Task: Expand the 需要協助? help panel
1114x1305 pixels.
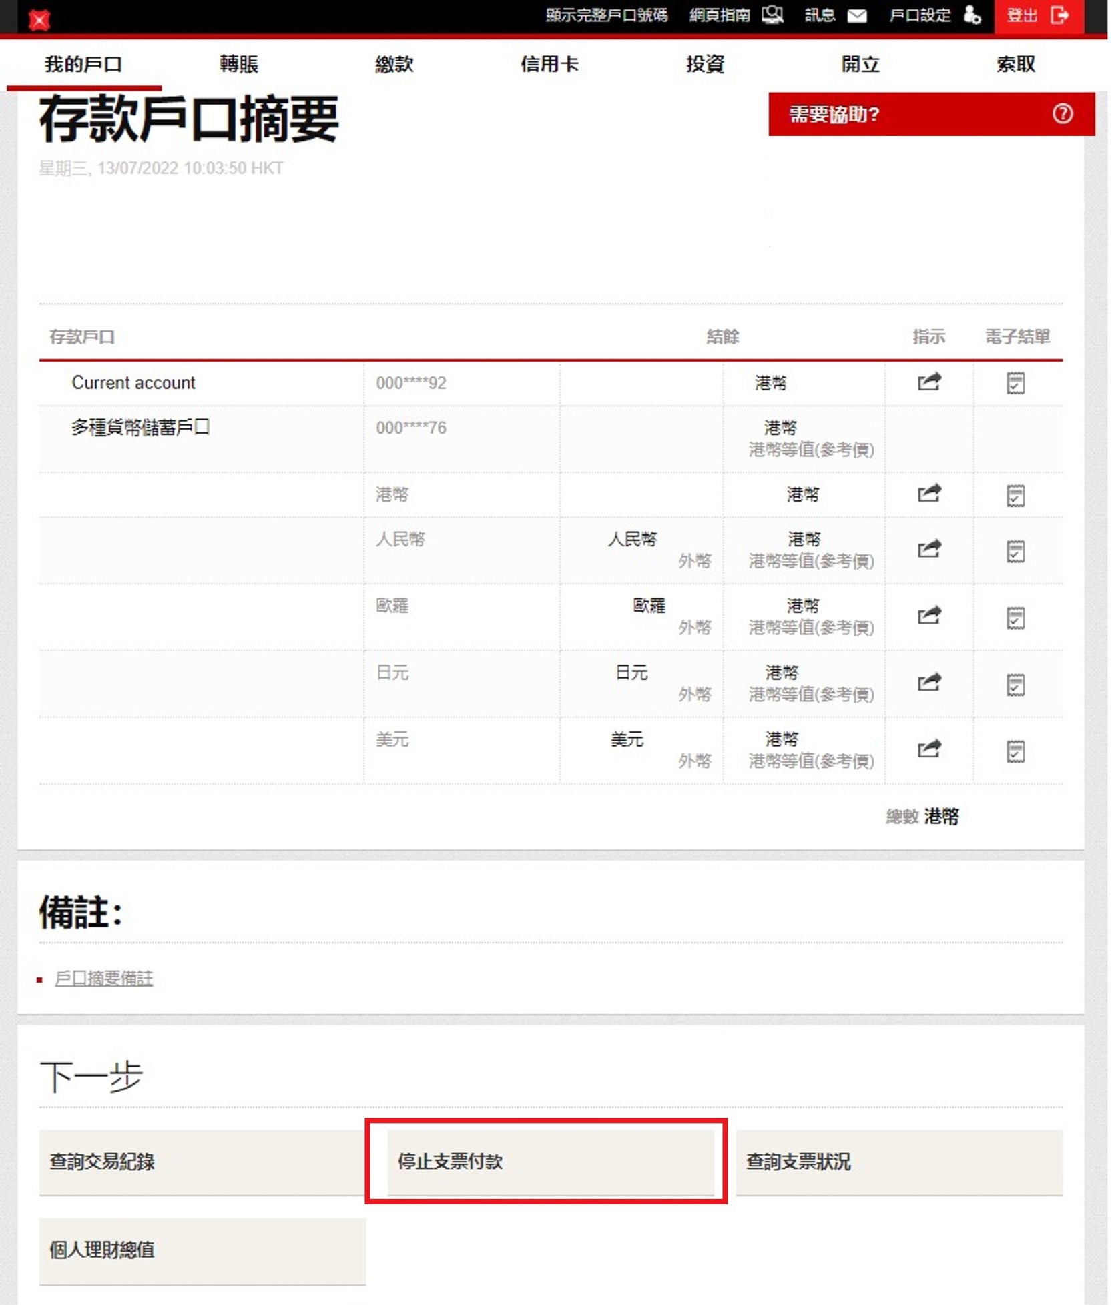Action: click(930, 114)
